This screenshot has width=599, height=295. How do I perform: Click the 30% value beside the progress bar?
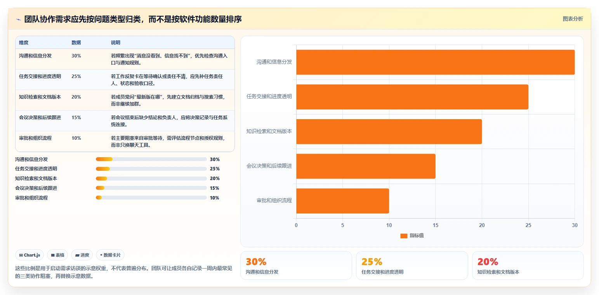tap(215, 159)
